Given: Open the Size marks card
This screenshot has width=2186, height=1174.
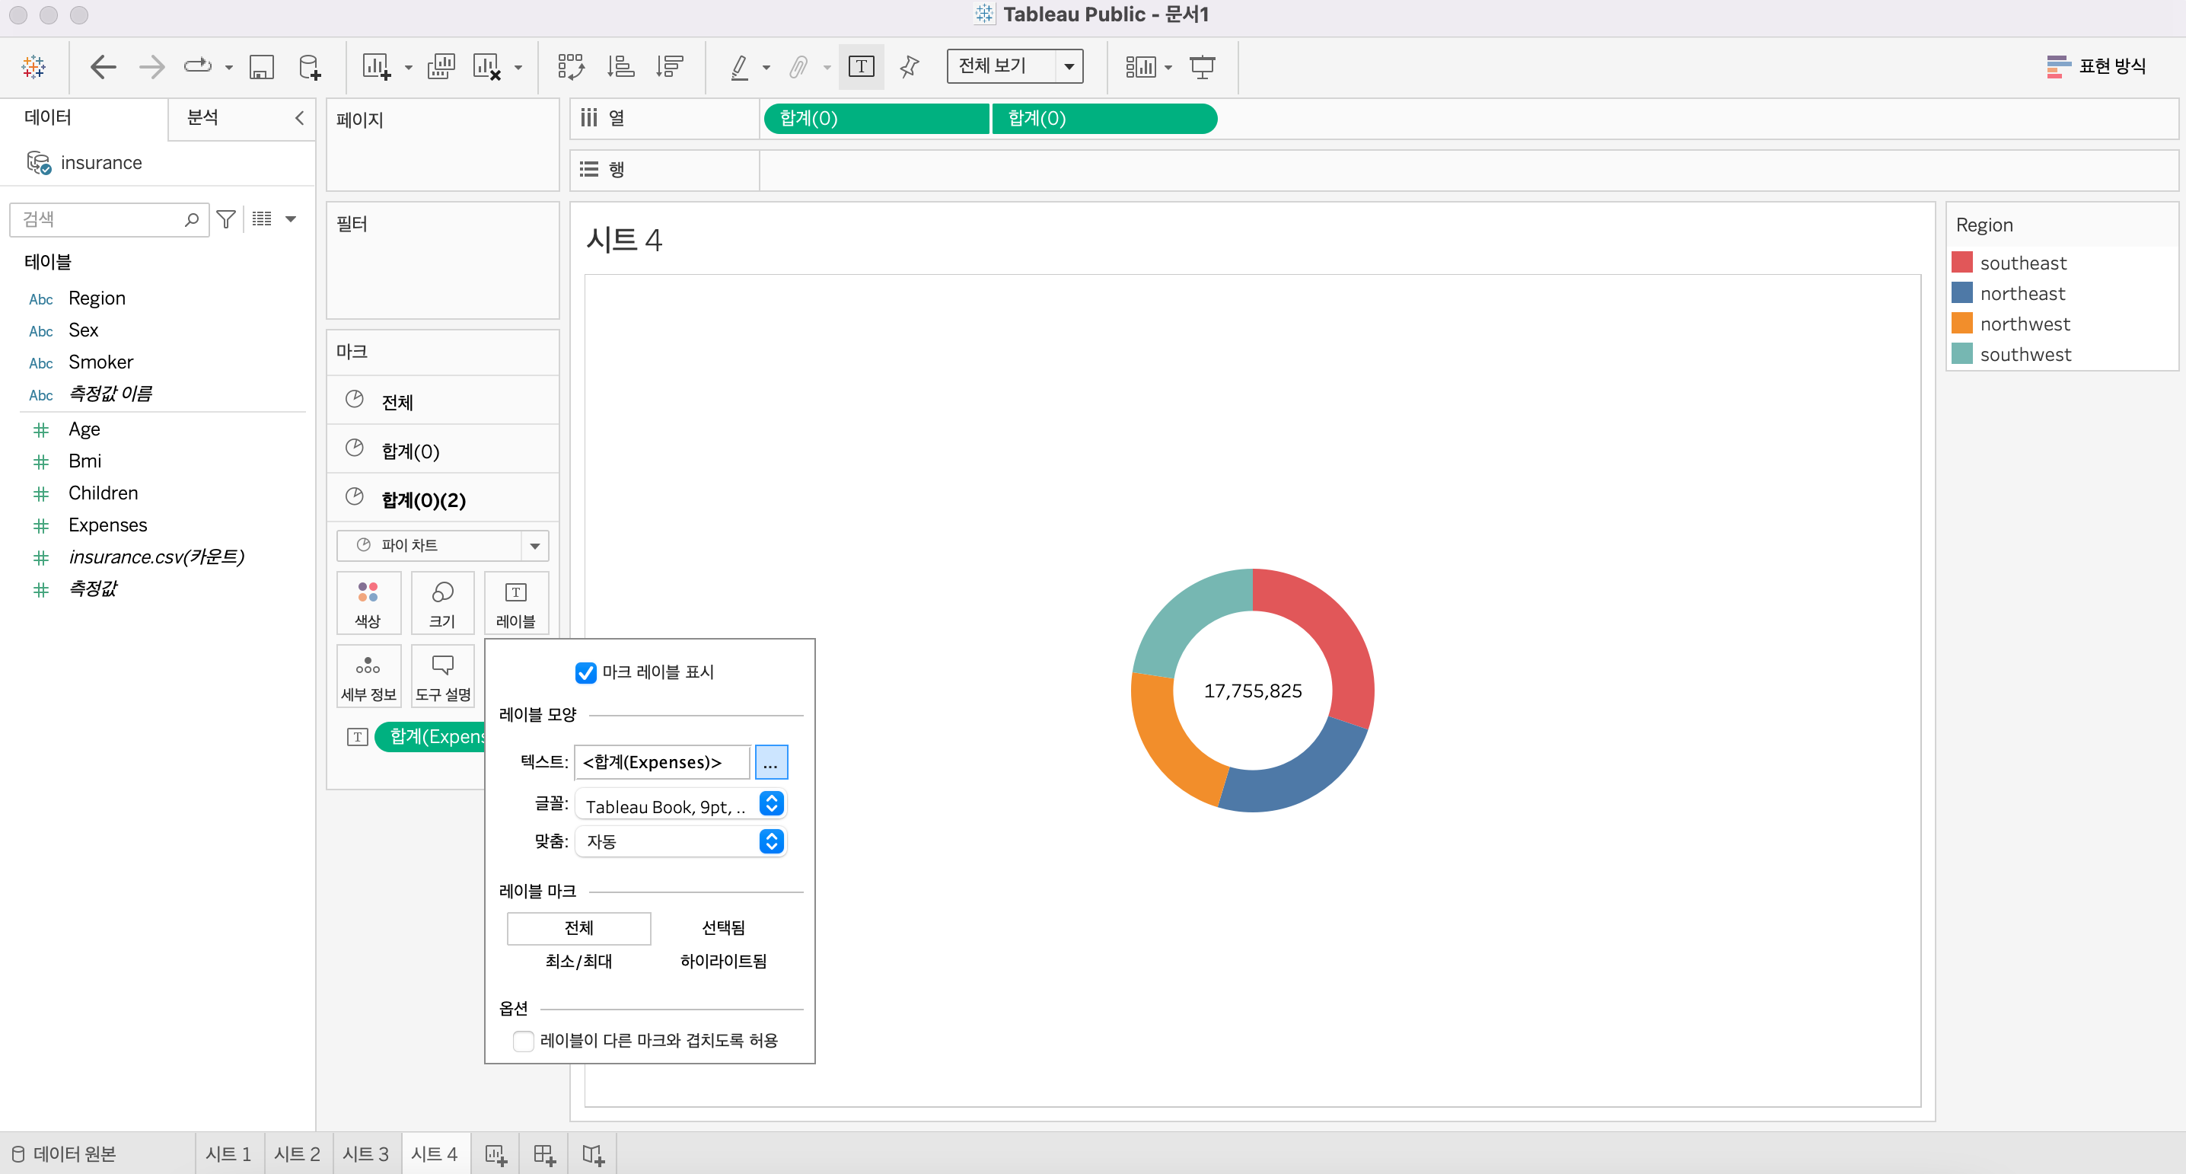Looking at the screenshot, I should point(441,603).
